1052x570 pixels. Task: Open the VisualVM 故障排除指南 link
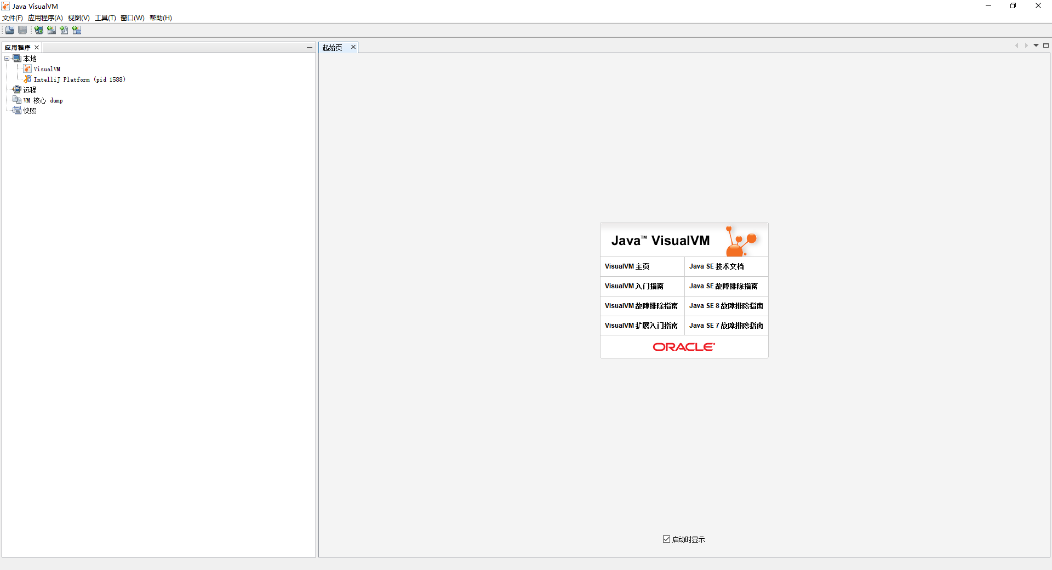tap(641, 306)
